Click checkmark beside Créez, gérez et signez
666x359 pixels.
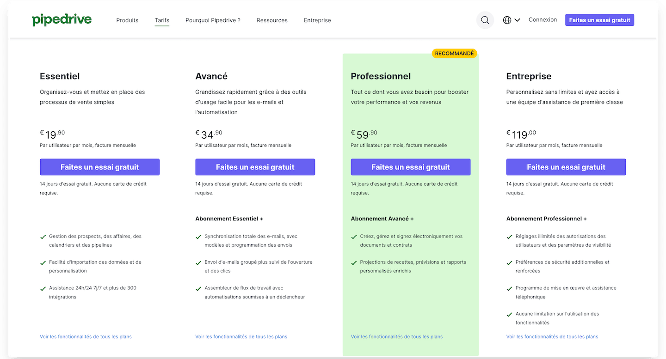[354, 237]
